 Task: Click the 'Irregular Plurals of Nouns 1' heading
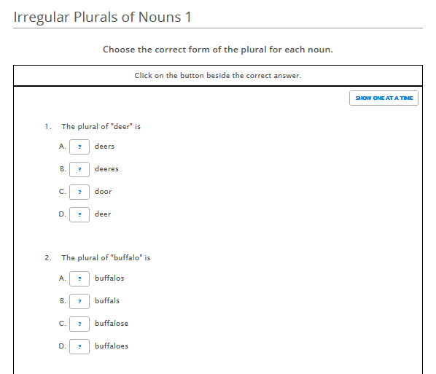102,17
